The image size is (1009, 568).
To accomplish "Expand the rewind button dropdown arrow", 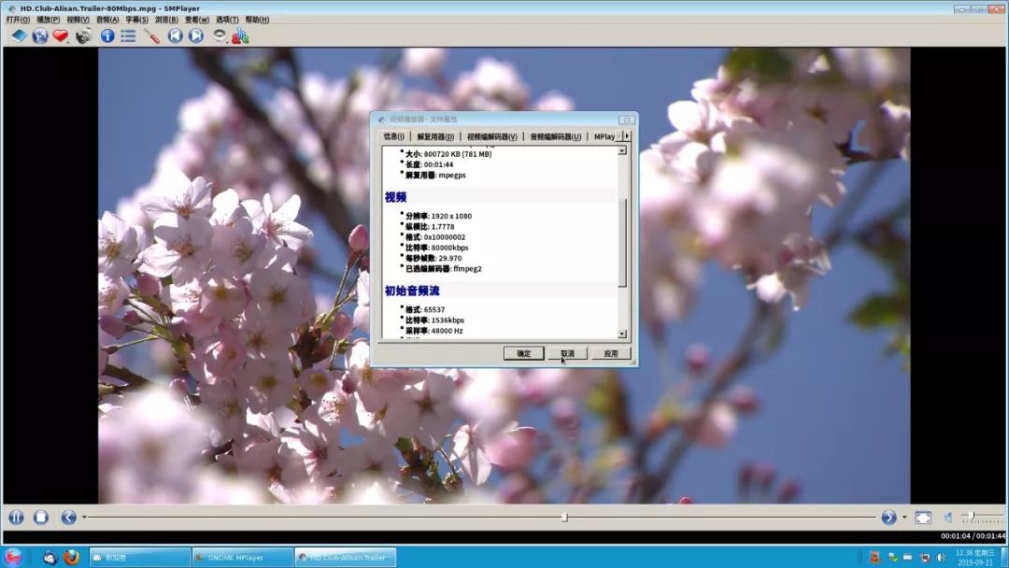I will (84, 518).
